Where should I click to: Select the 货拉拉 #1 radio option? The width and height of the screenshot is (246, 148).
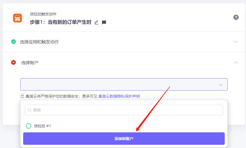tap(29, 126)
